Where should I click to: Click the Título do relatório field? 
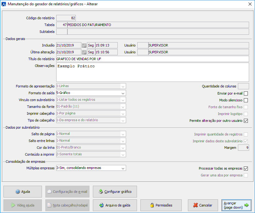tap(152, 59)
